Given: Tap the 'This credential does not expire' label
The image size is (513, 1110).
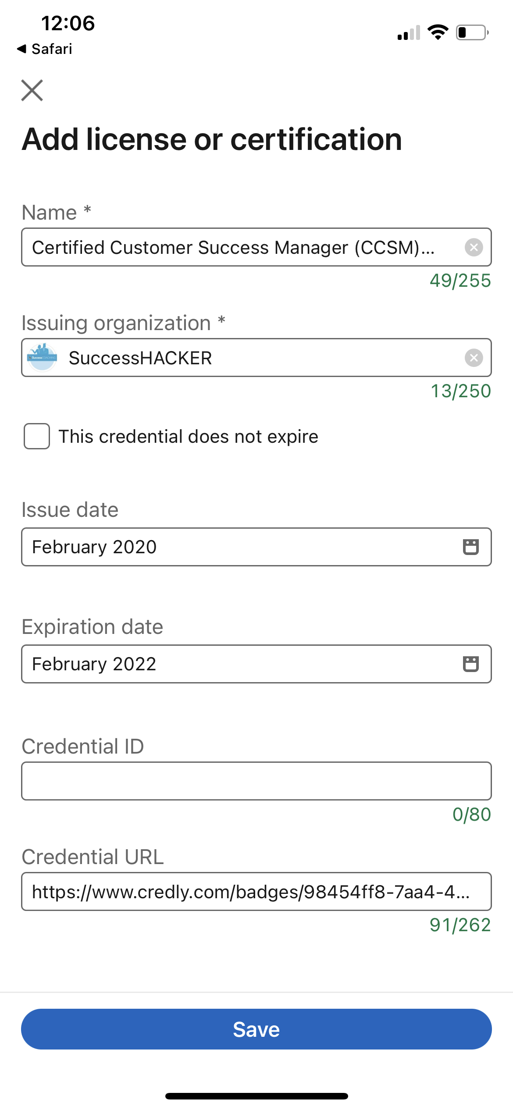Looking at the screenshot, I should 189,437.
